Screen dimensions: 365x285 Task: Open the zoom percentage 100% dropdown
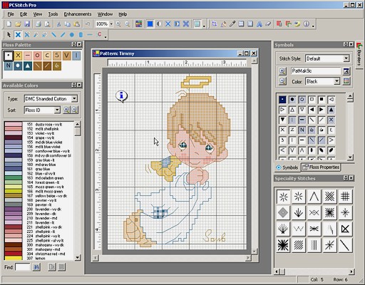(111, 24)
